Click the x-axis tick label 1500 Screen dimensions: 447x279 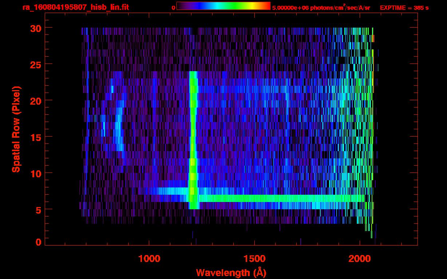point(254,258)
